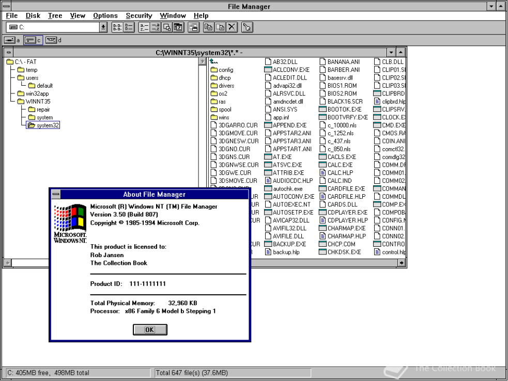
Task: Click horizontal scrollbar right arrow in file pane
Action: [402, 263]
